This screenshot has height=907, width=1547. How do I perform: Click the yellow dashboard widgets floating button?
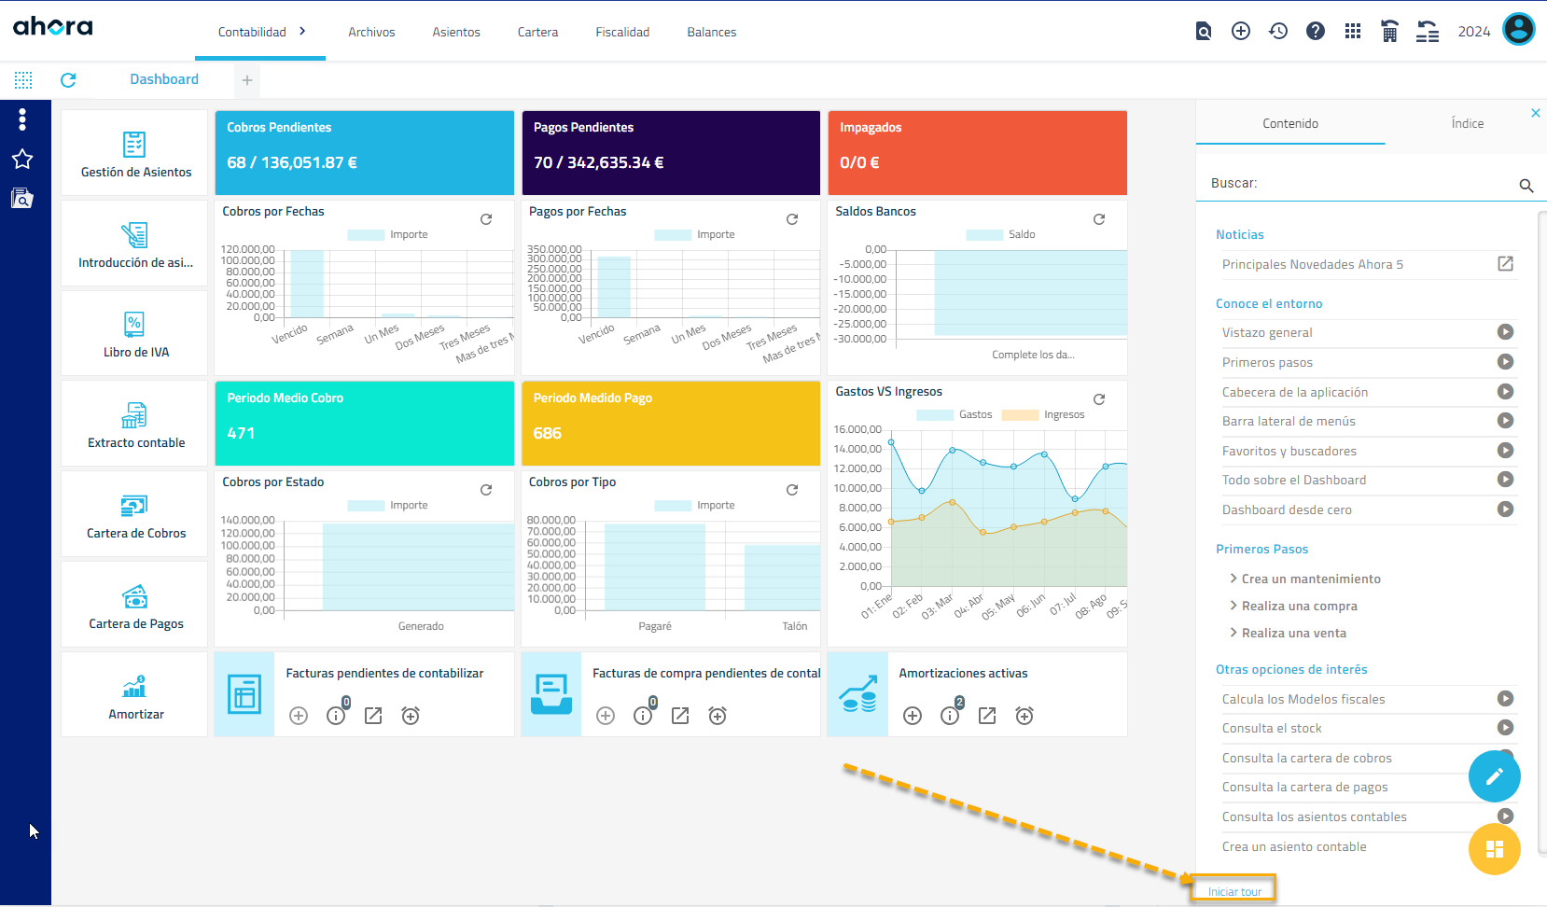coord(1495,849)
